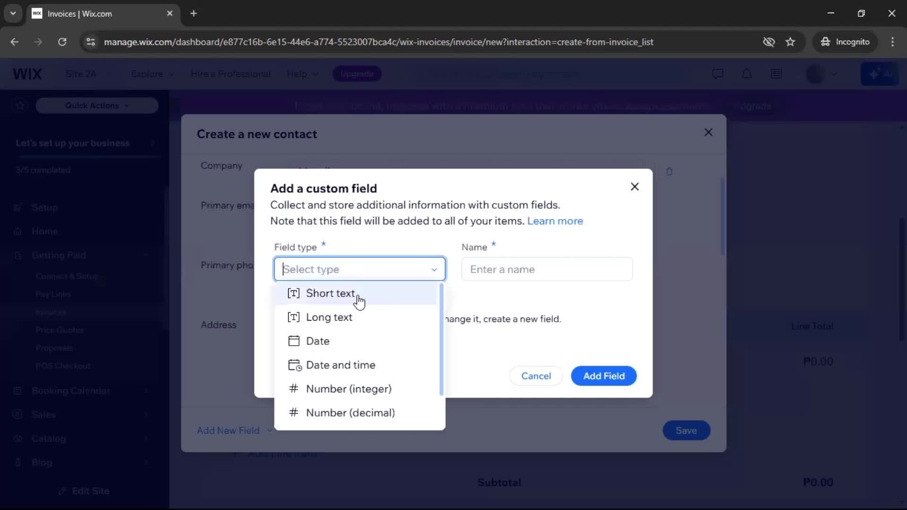This screenshot has width=907, height=510.
Task: Choose Date from the type list
Action: click(356, 341)
